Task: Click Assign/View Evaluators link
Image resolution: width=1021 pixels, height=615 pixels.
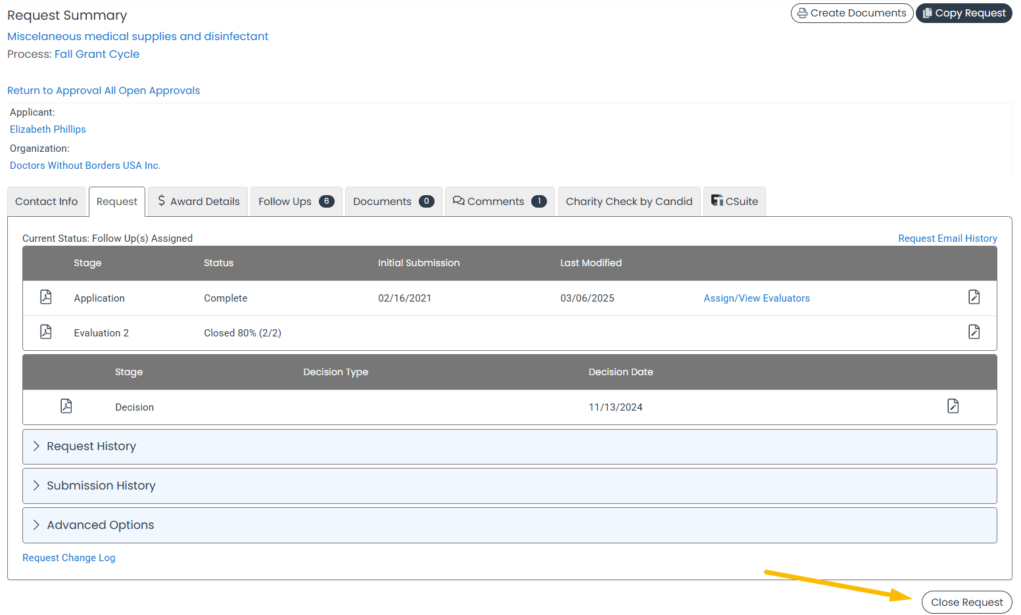Action: tap(757, 298)
